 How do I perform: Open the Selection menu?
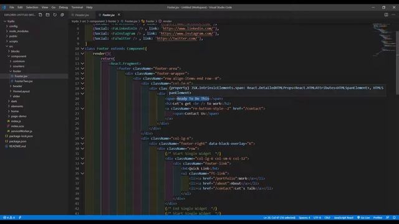click(32, 7)
